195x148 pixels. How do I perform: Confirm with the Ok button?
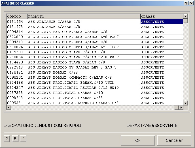tap(138, 140)
